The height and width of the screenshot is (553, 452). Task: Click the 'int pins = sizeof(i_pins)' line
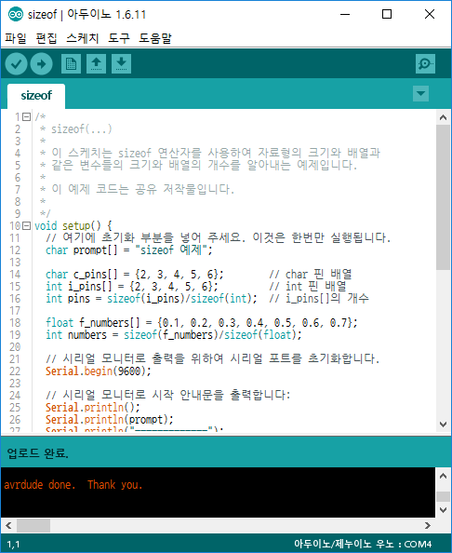[152, 298]
